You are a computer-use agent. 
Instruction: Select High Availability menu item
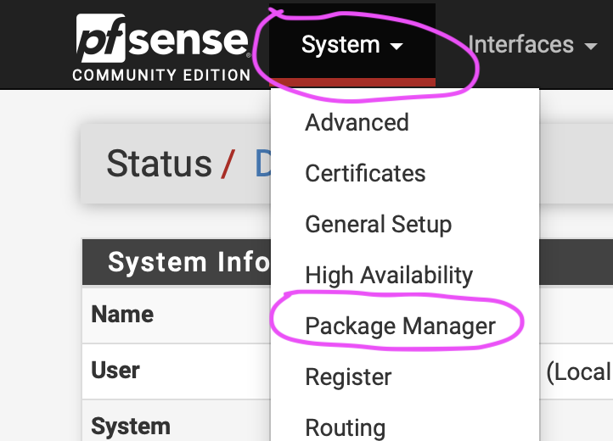click(389, 275)
